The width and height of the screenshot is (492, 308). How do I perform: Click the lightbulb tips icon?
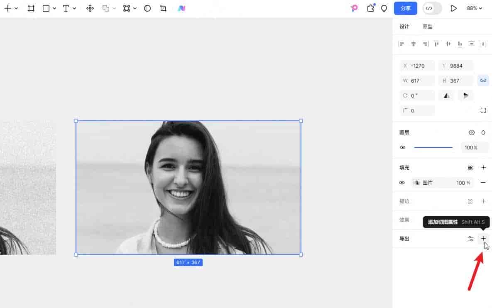(x=384, y=8)
